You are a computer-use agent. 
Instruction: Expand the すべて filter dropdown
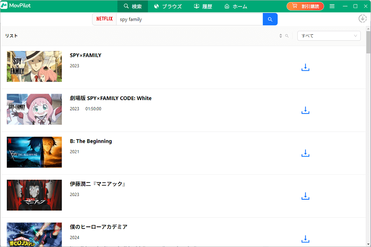coord(329,36)
